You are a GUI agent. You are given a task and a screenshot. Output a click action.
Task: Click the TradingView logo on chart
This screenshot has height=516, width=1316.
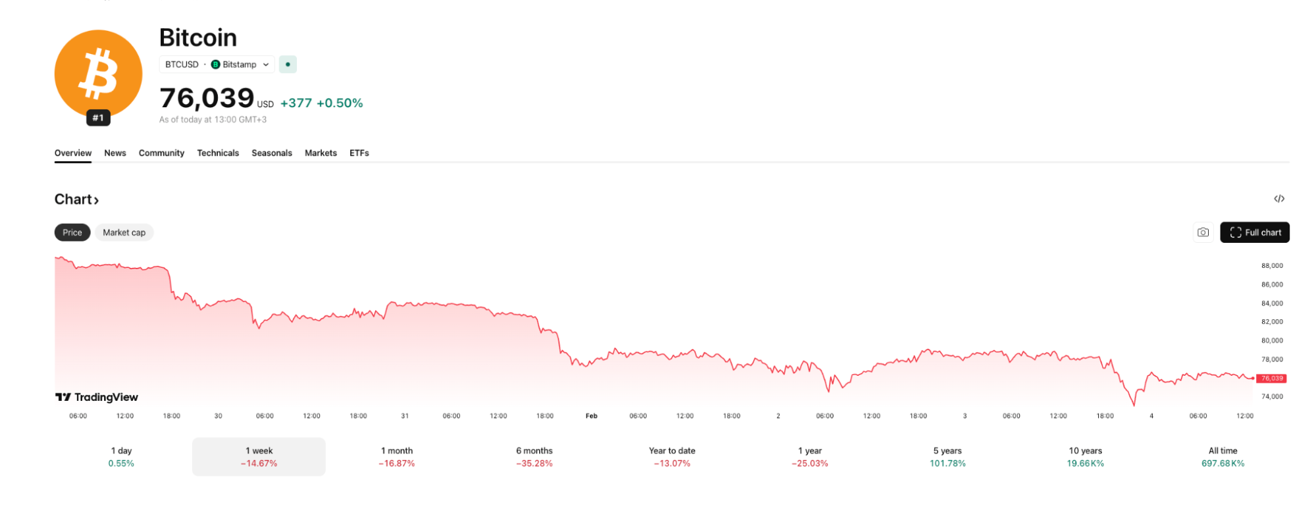(97, 397)
